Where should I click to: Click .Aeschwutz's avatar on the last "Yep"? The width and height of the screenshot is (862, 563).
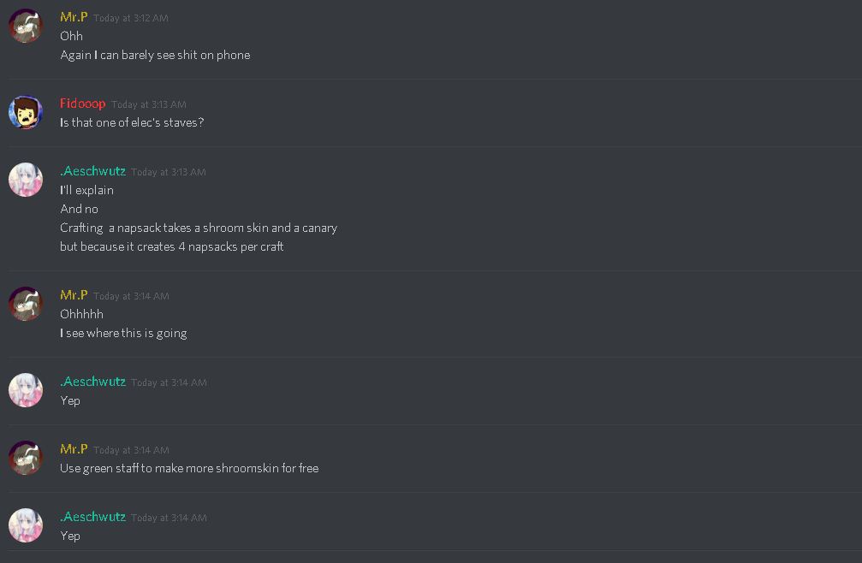click(x=26, y=525)
